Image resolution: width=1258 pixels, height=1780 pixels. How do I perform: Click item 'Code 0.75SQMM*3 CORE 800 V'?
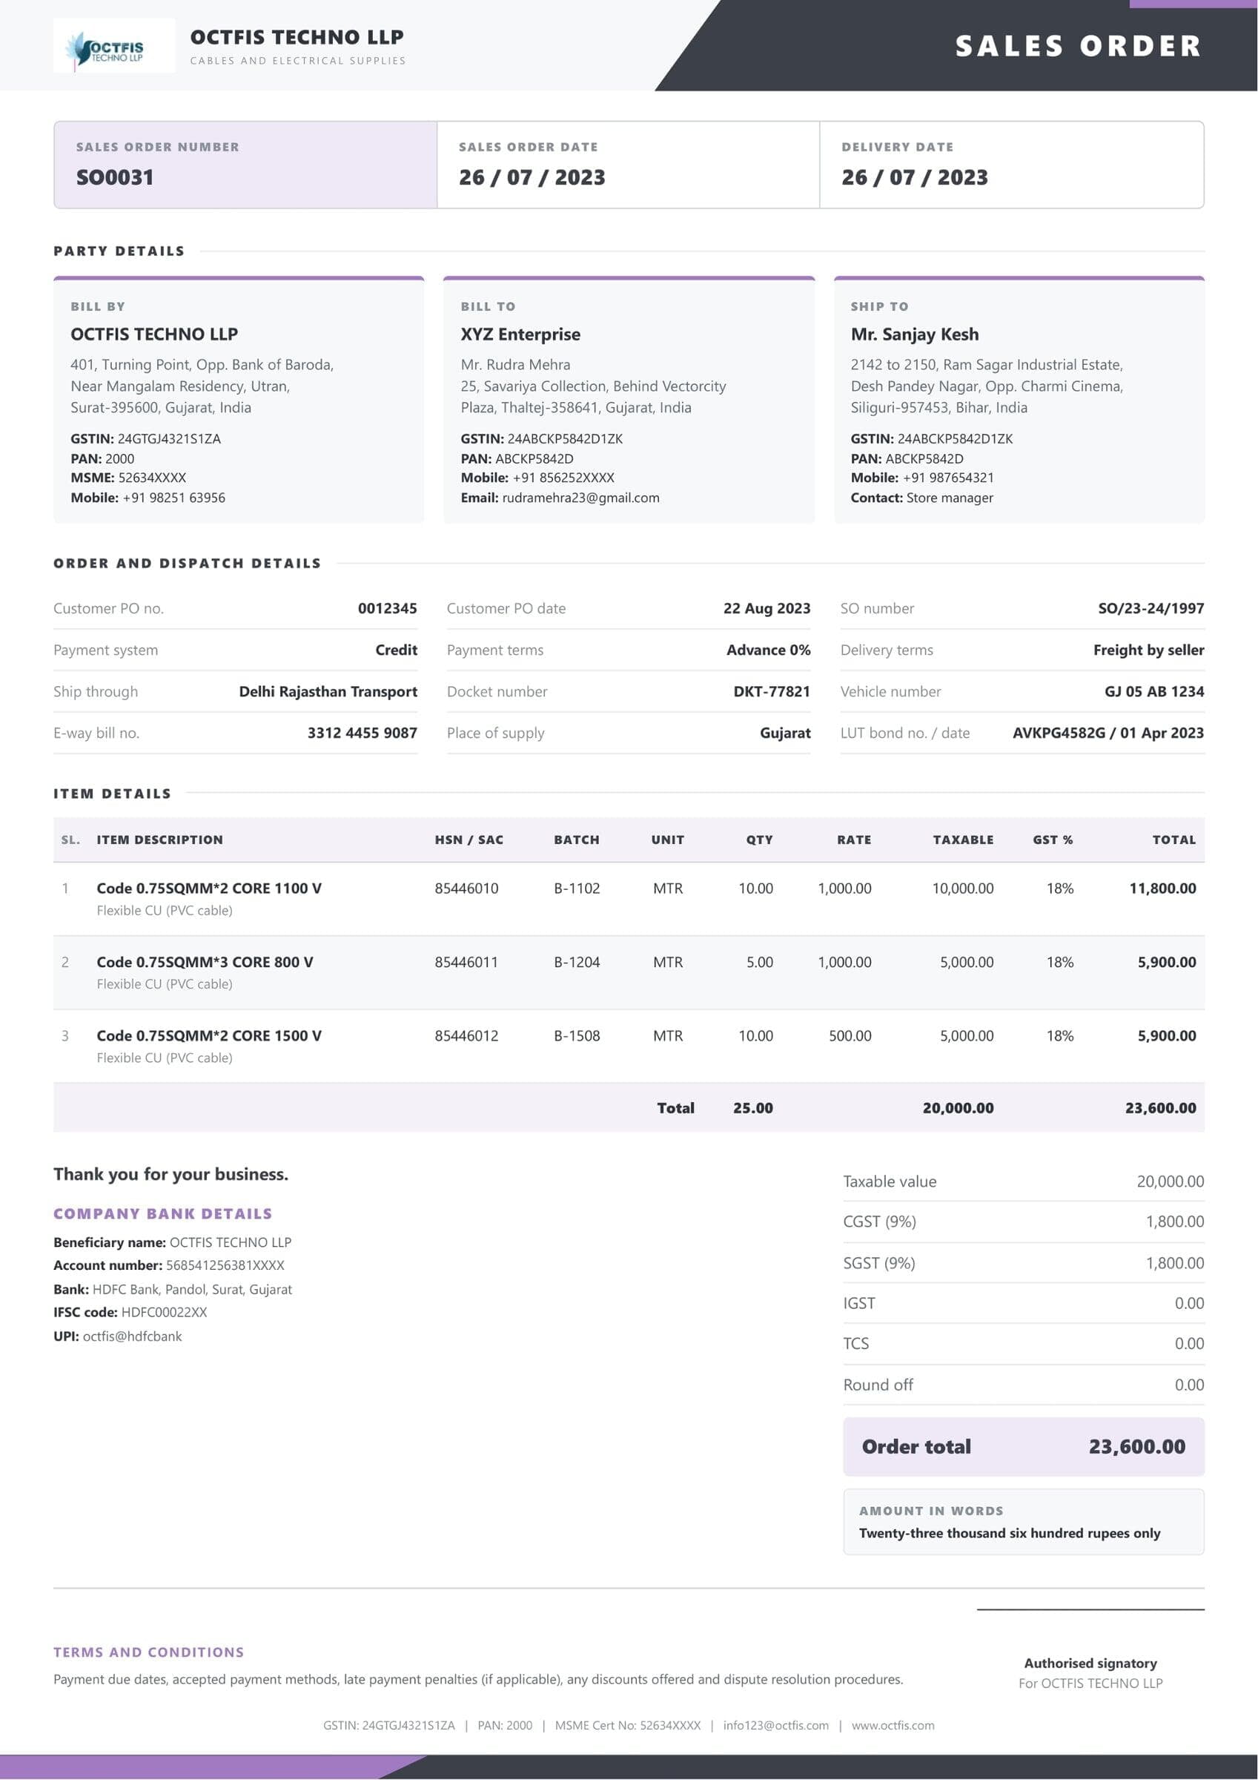point(205,962)
